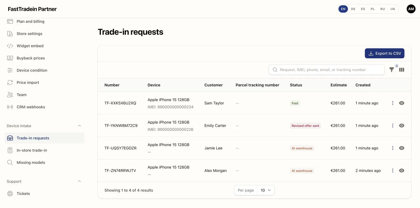View Jamie Lee's request via eye icon
Image resolution: width=420 pixels, height=208 pixels.
click(402, 148)
